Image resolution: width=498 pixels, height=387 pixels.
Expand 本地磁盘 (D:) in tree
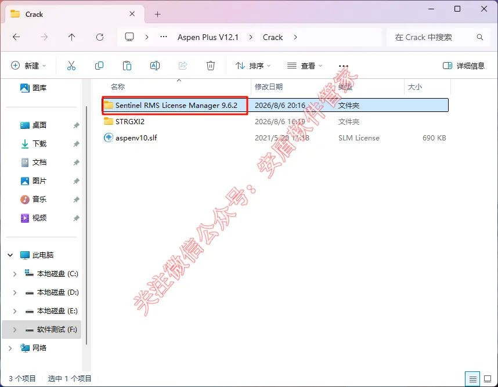click(15, 292)
